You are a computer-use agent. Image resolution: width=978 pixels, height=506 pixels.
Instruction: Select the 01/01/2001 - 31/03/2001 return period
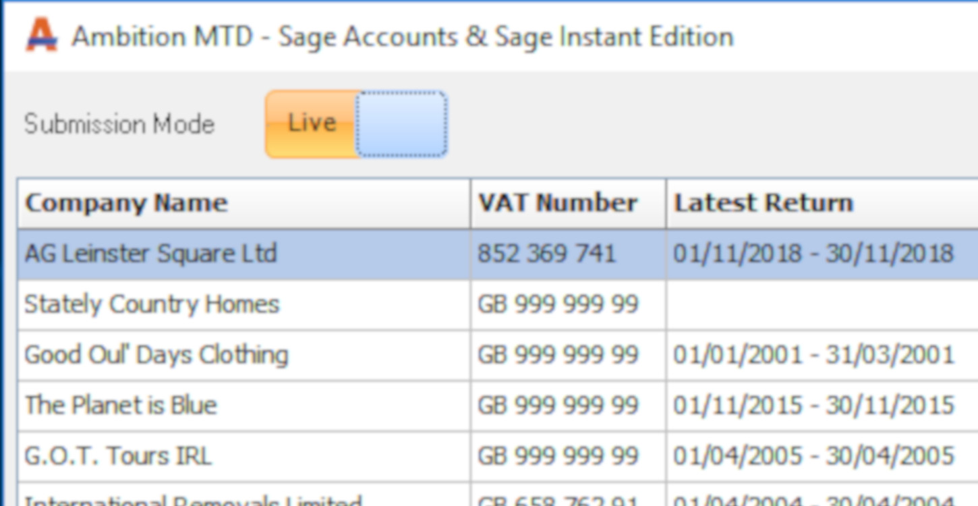coord(813,355)
